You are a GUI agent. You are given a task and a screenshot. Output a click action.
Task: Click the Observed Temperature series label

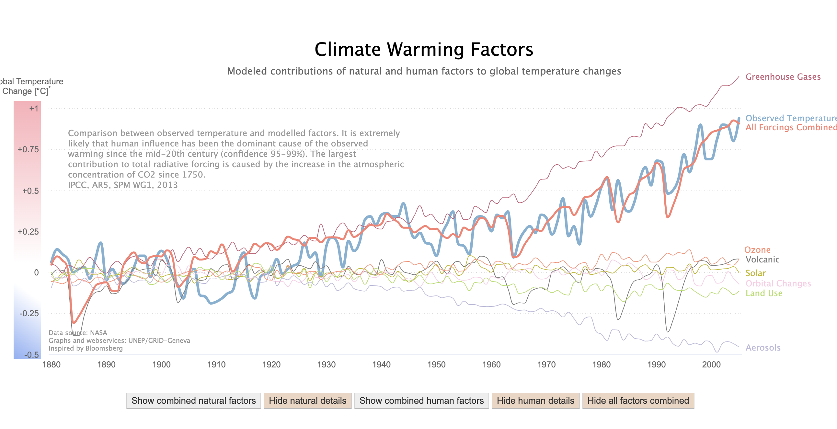[x=791, y=118]
